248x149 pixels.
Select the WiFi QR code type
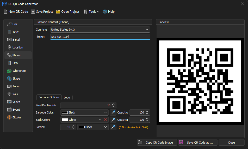(18, 94)
